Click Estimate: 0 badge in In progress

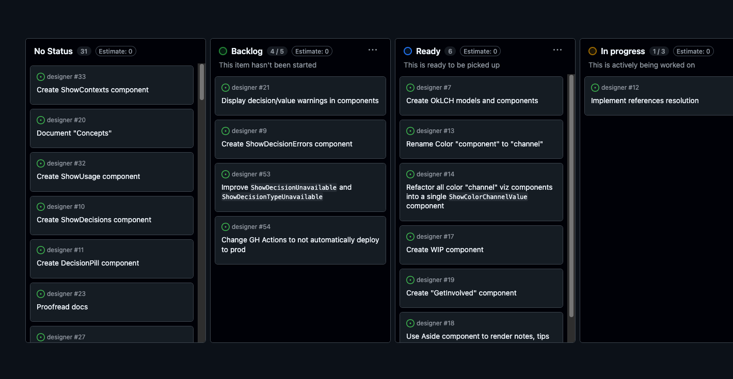point(693,51)
